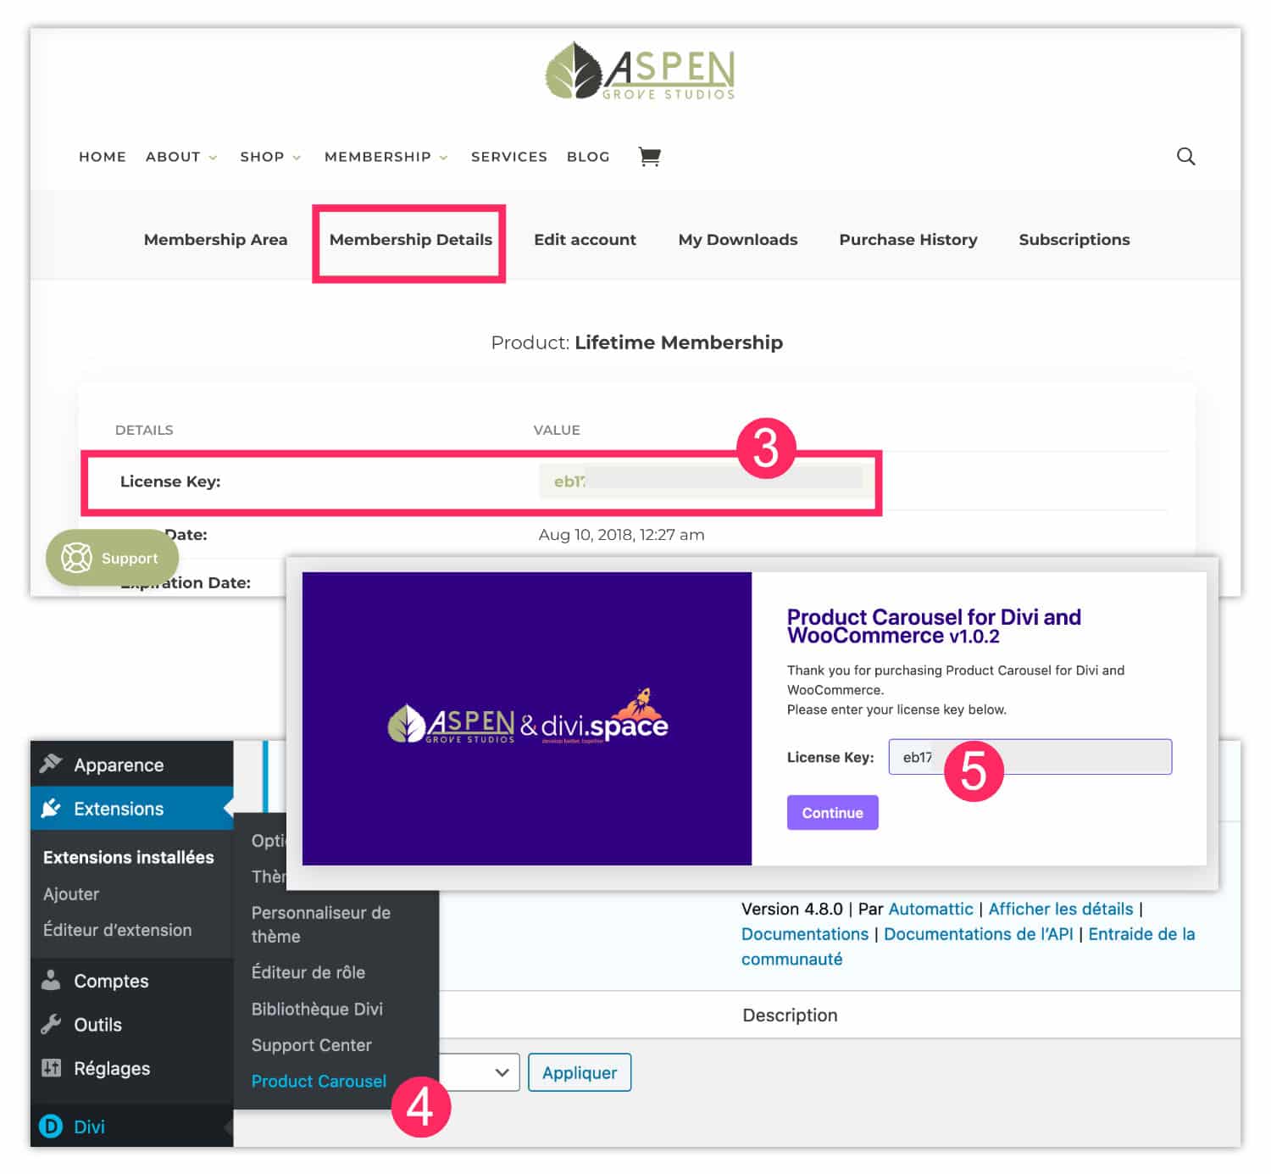
Task: Click the Apparence paintbrush icon
Action: pos(51,764)
